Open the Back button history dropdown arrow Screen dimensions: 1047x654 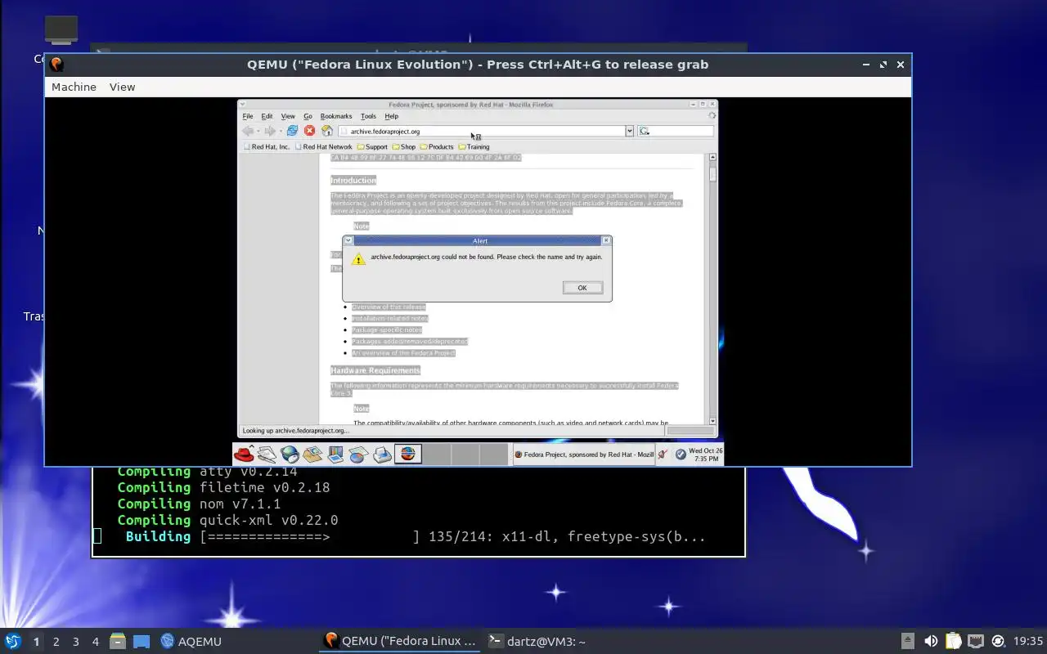[x=258, y=131]
